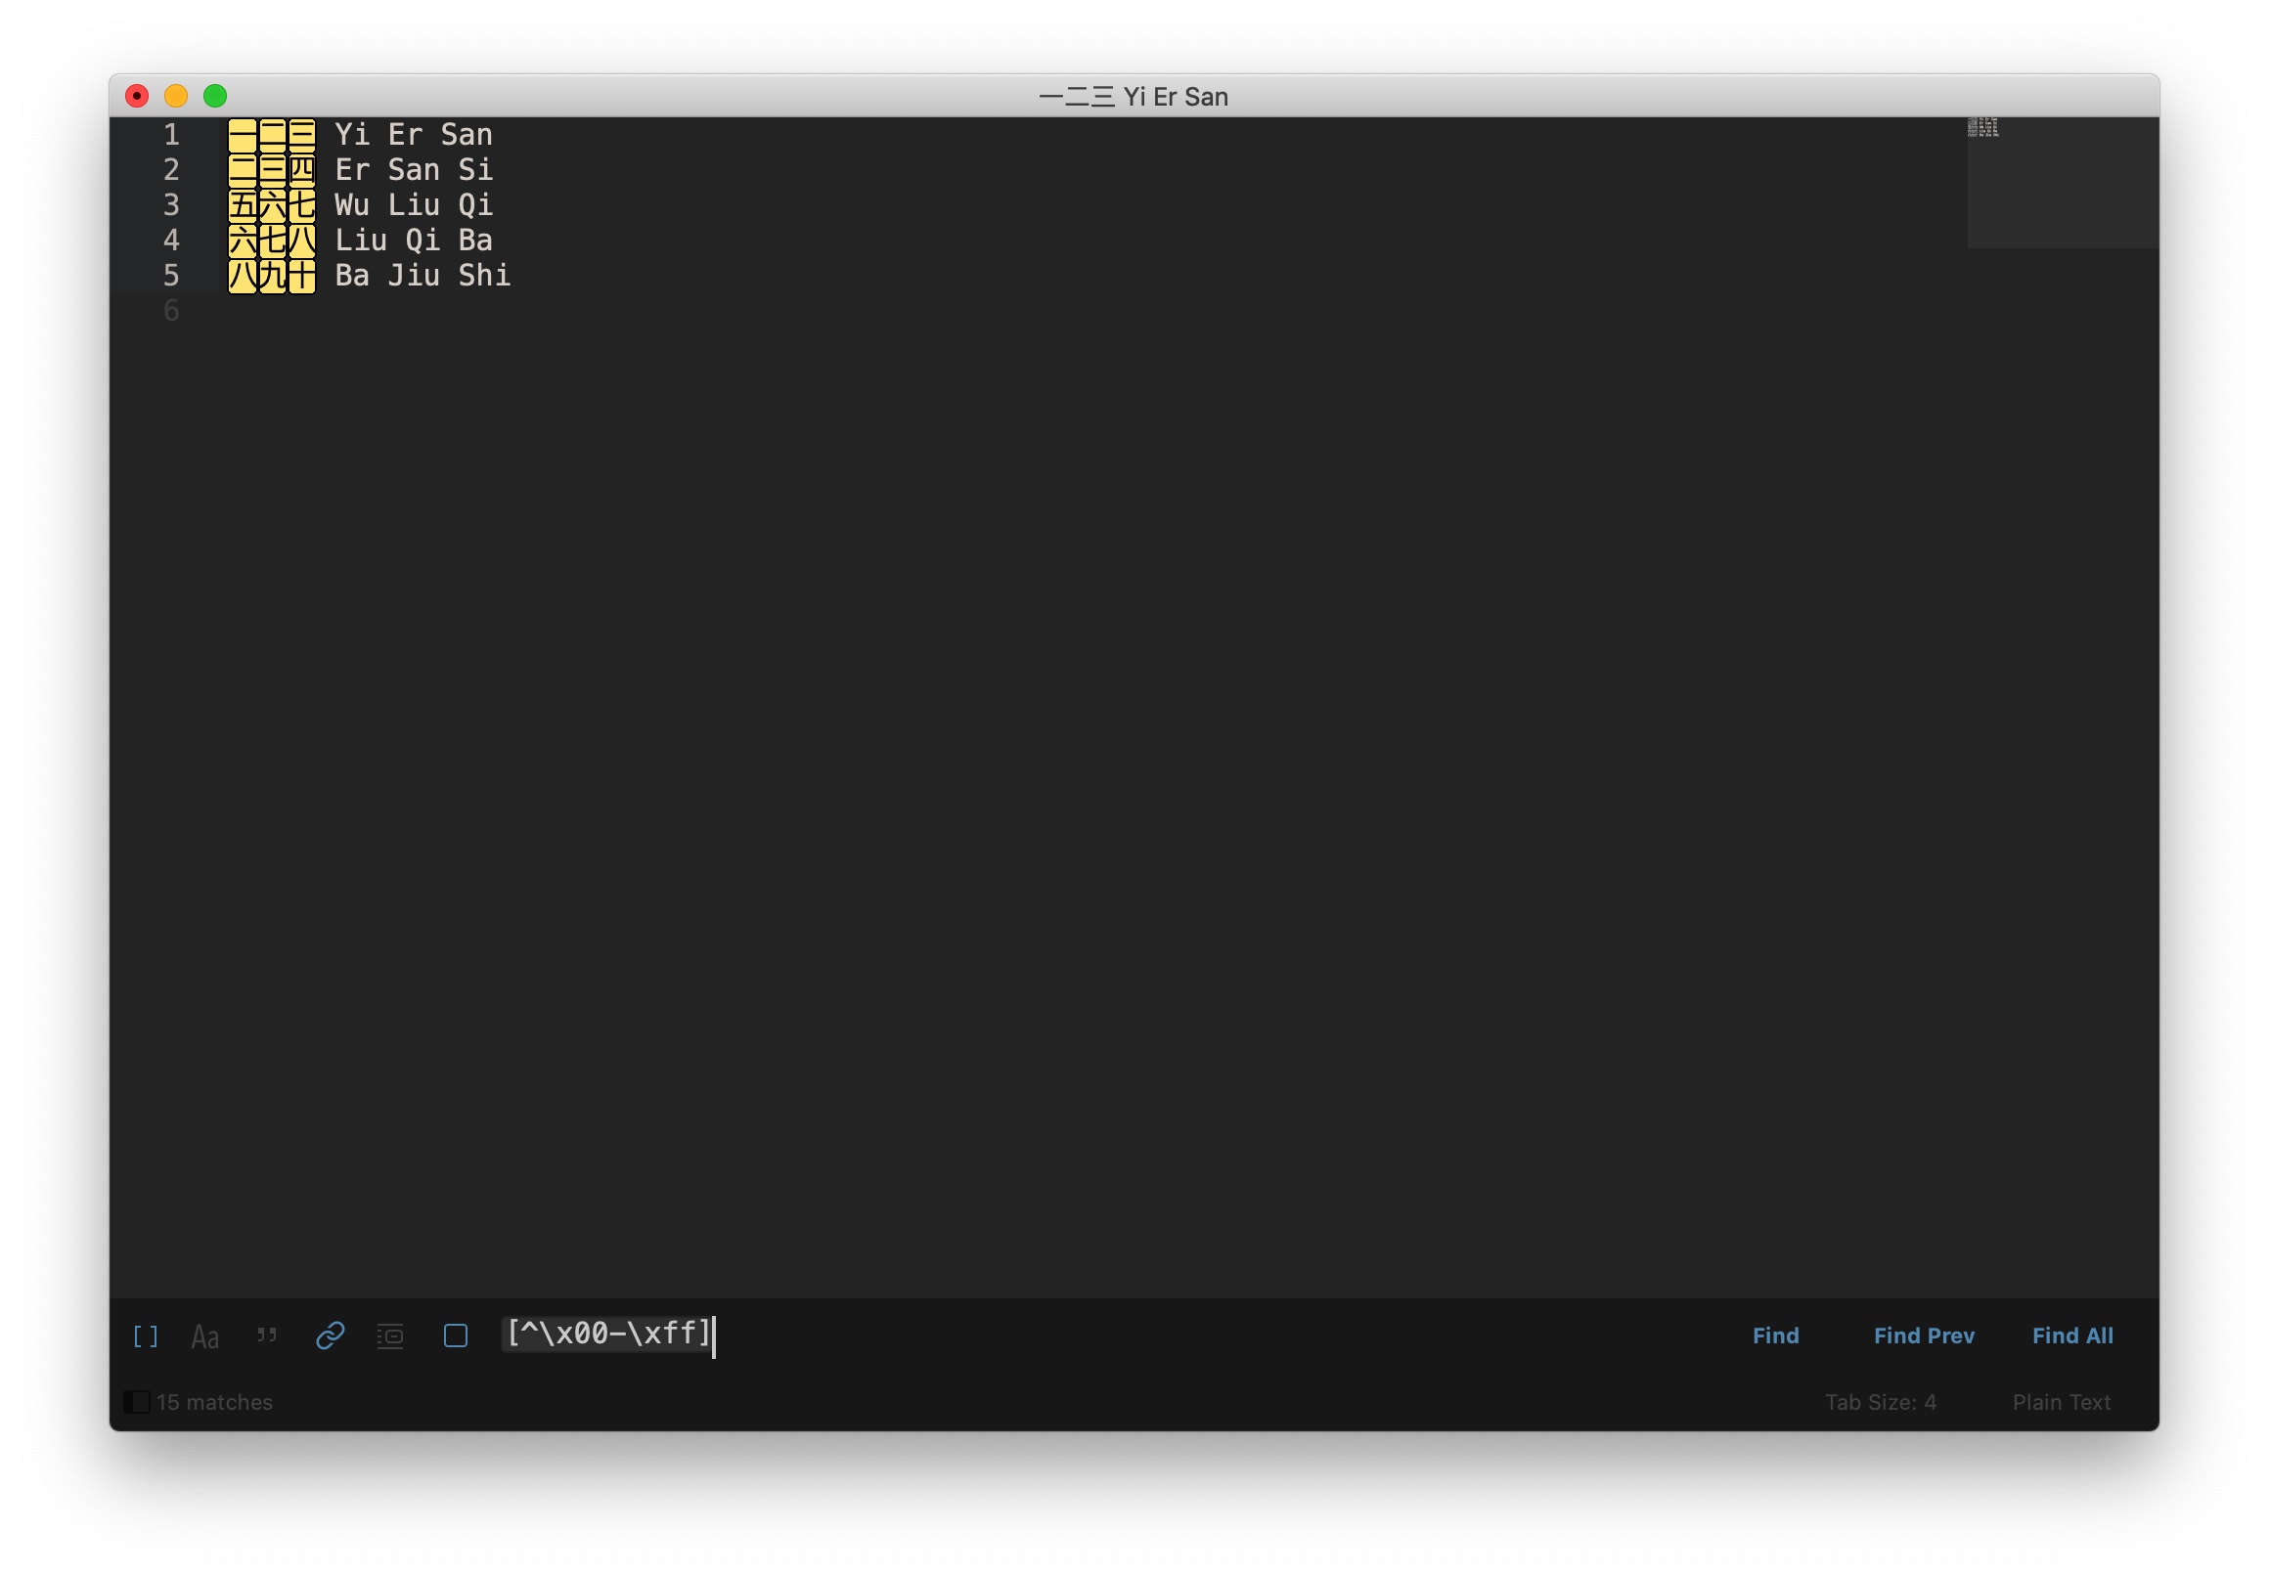Click Find All button
The width and height of the screenshot is (2269, 1576).
(x=2071, y=1335)
